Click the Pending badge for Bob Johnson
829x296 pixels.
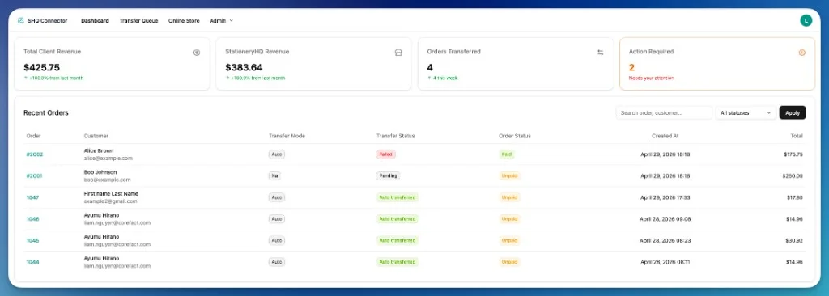coord(389,176)
